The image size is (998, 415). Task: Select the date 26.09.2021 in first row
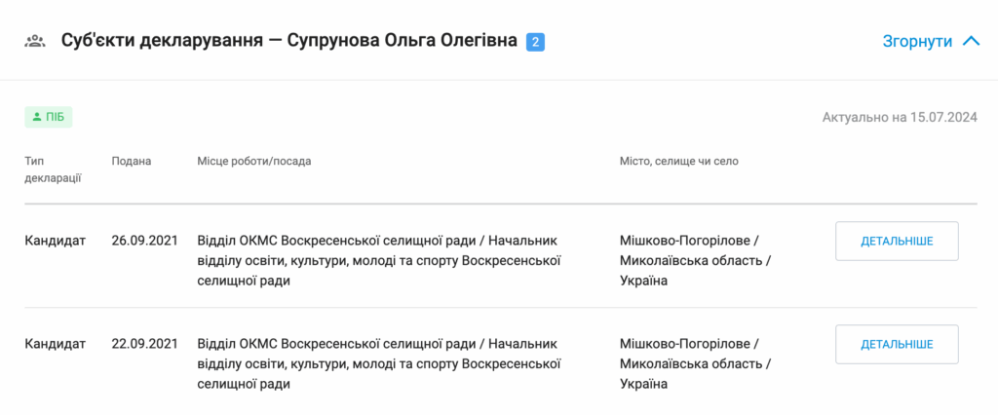point(144,240)
